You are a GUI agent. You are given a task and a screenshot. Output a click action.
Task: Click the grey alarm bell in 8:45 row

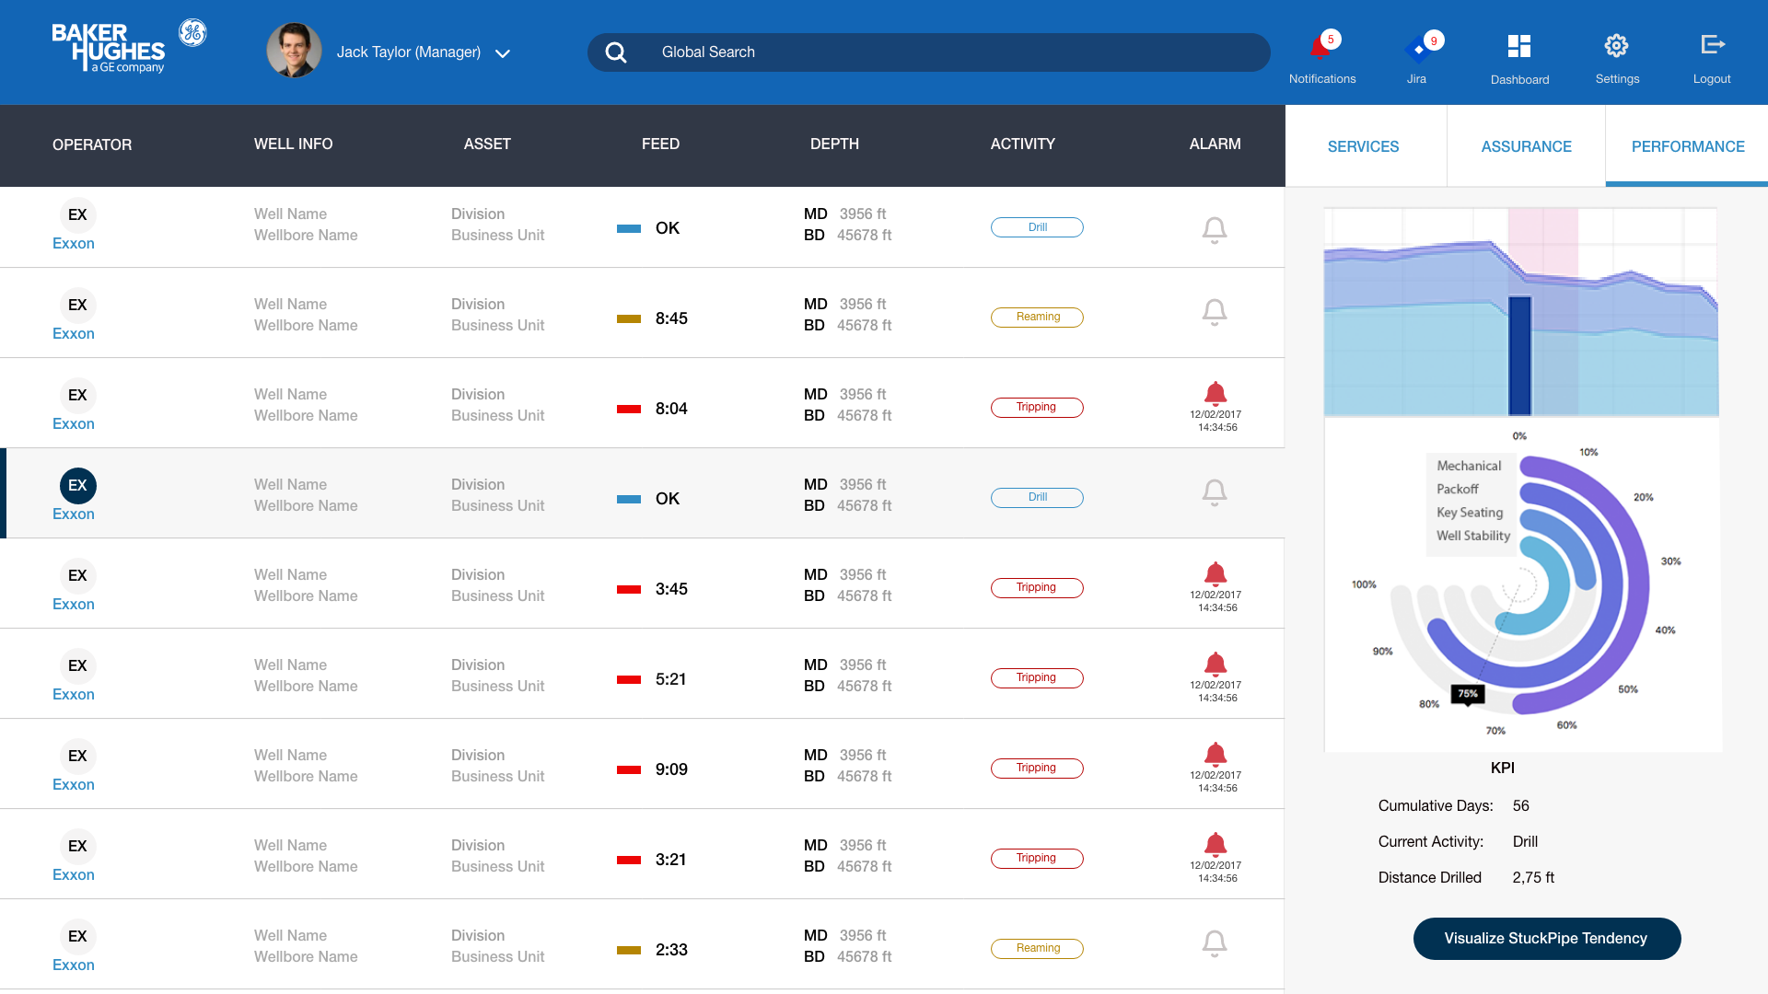click(1215, 312)
